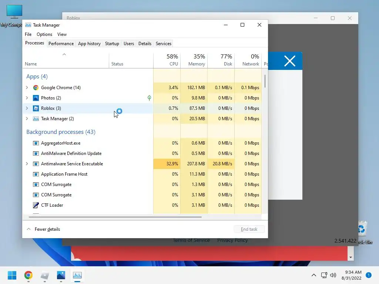Image resolution: width=379 pixels, height=284 pixels.
Task: Sort by Status column header
Action: tap(131, 60)
